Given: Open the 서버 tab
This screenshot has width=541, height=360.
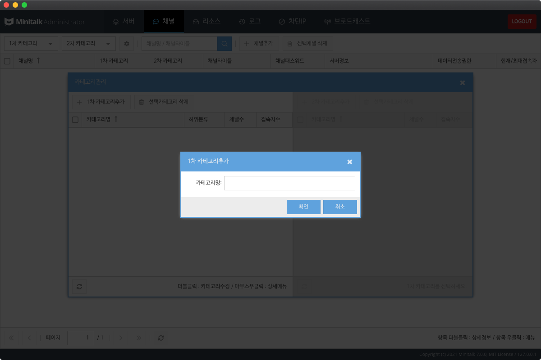Looking at the screenshot, I should [x=124, y=21].
